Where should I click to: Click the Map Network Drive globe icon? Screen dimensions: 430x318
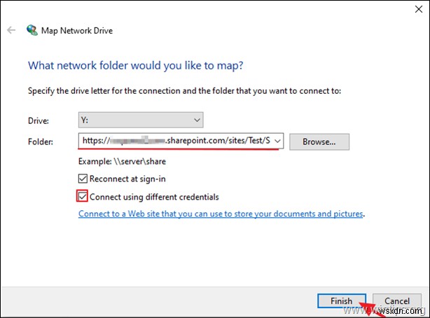coord(32,31)
